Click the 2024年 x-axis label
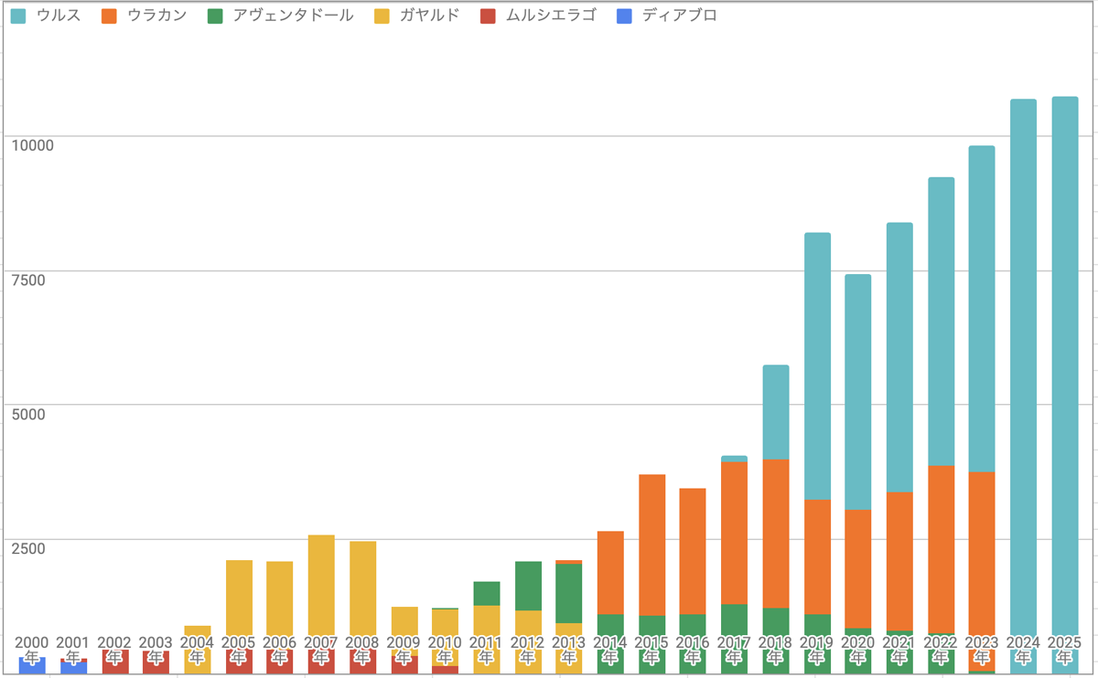The image size is (1098, 678). pos(1023,650)
